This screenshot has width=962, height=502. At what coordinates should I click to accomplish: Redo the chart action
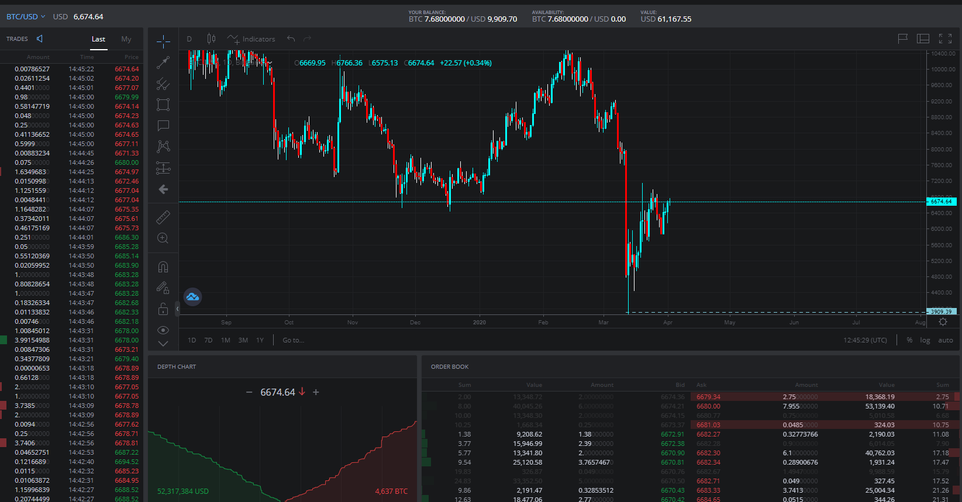307,39
